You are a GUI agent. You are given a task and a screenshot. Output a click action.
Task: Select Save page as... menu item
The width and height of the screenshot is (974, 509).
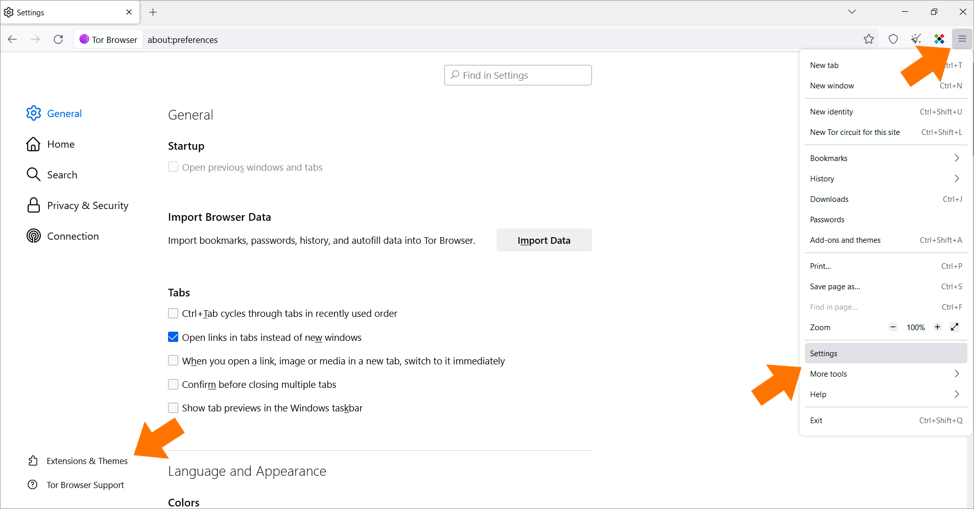pyautogui.click(x=886, y=287)
